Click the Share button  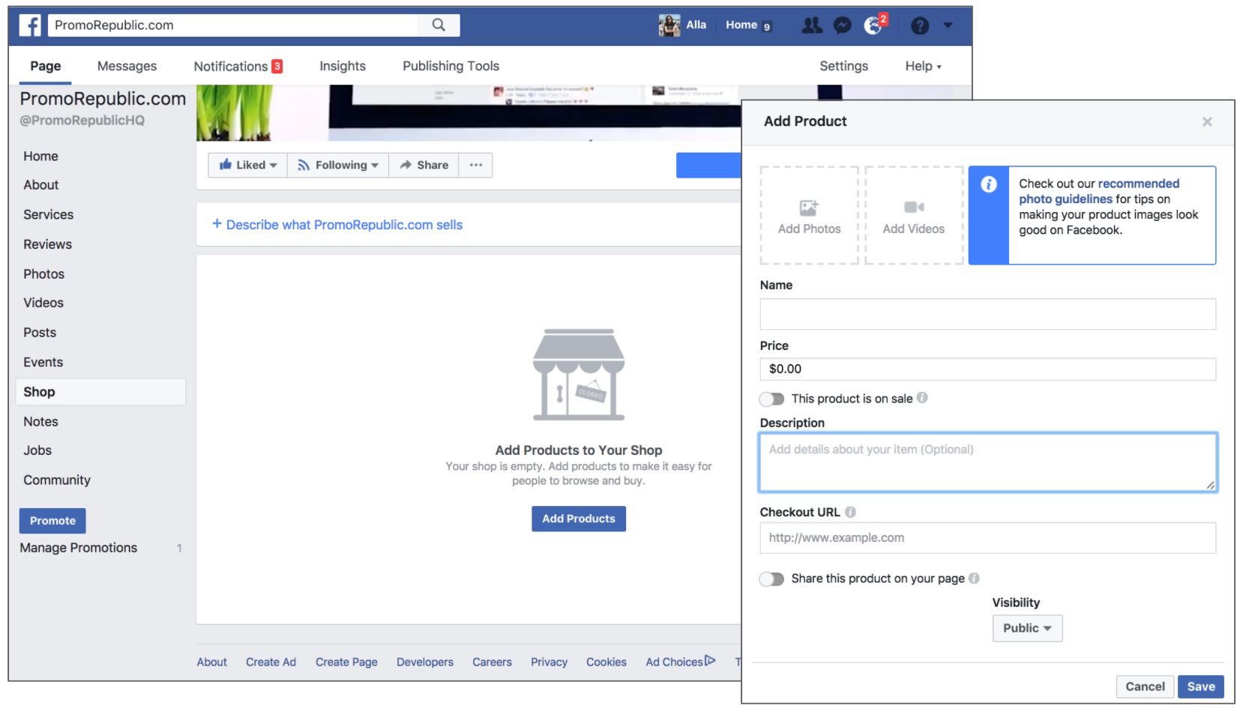point(424,165)
